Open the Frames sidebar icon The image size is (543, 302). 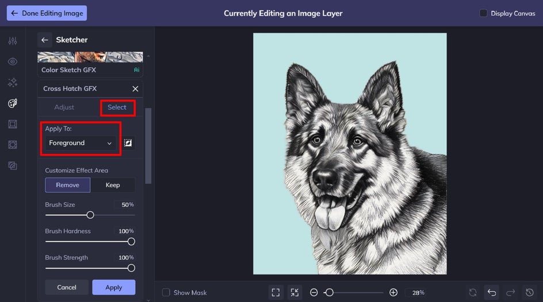[x=13, y=124]
